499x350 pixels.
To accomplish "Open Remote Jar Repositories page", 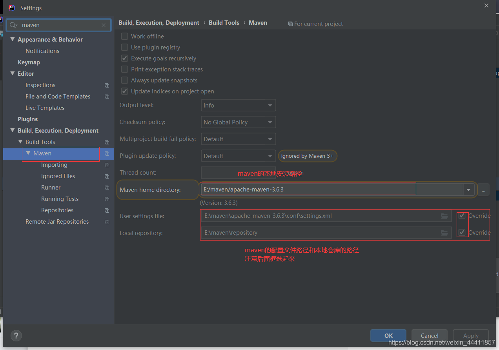I will pyautogui.click(x=57, y=222).
